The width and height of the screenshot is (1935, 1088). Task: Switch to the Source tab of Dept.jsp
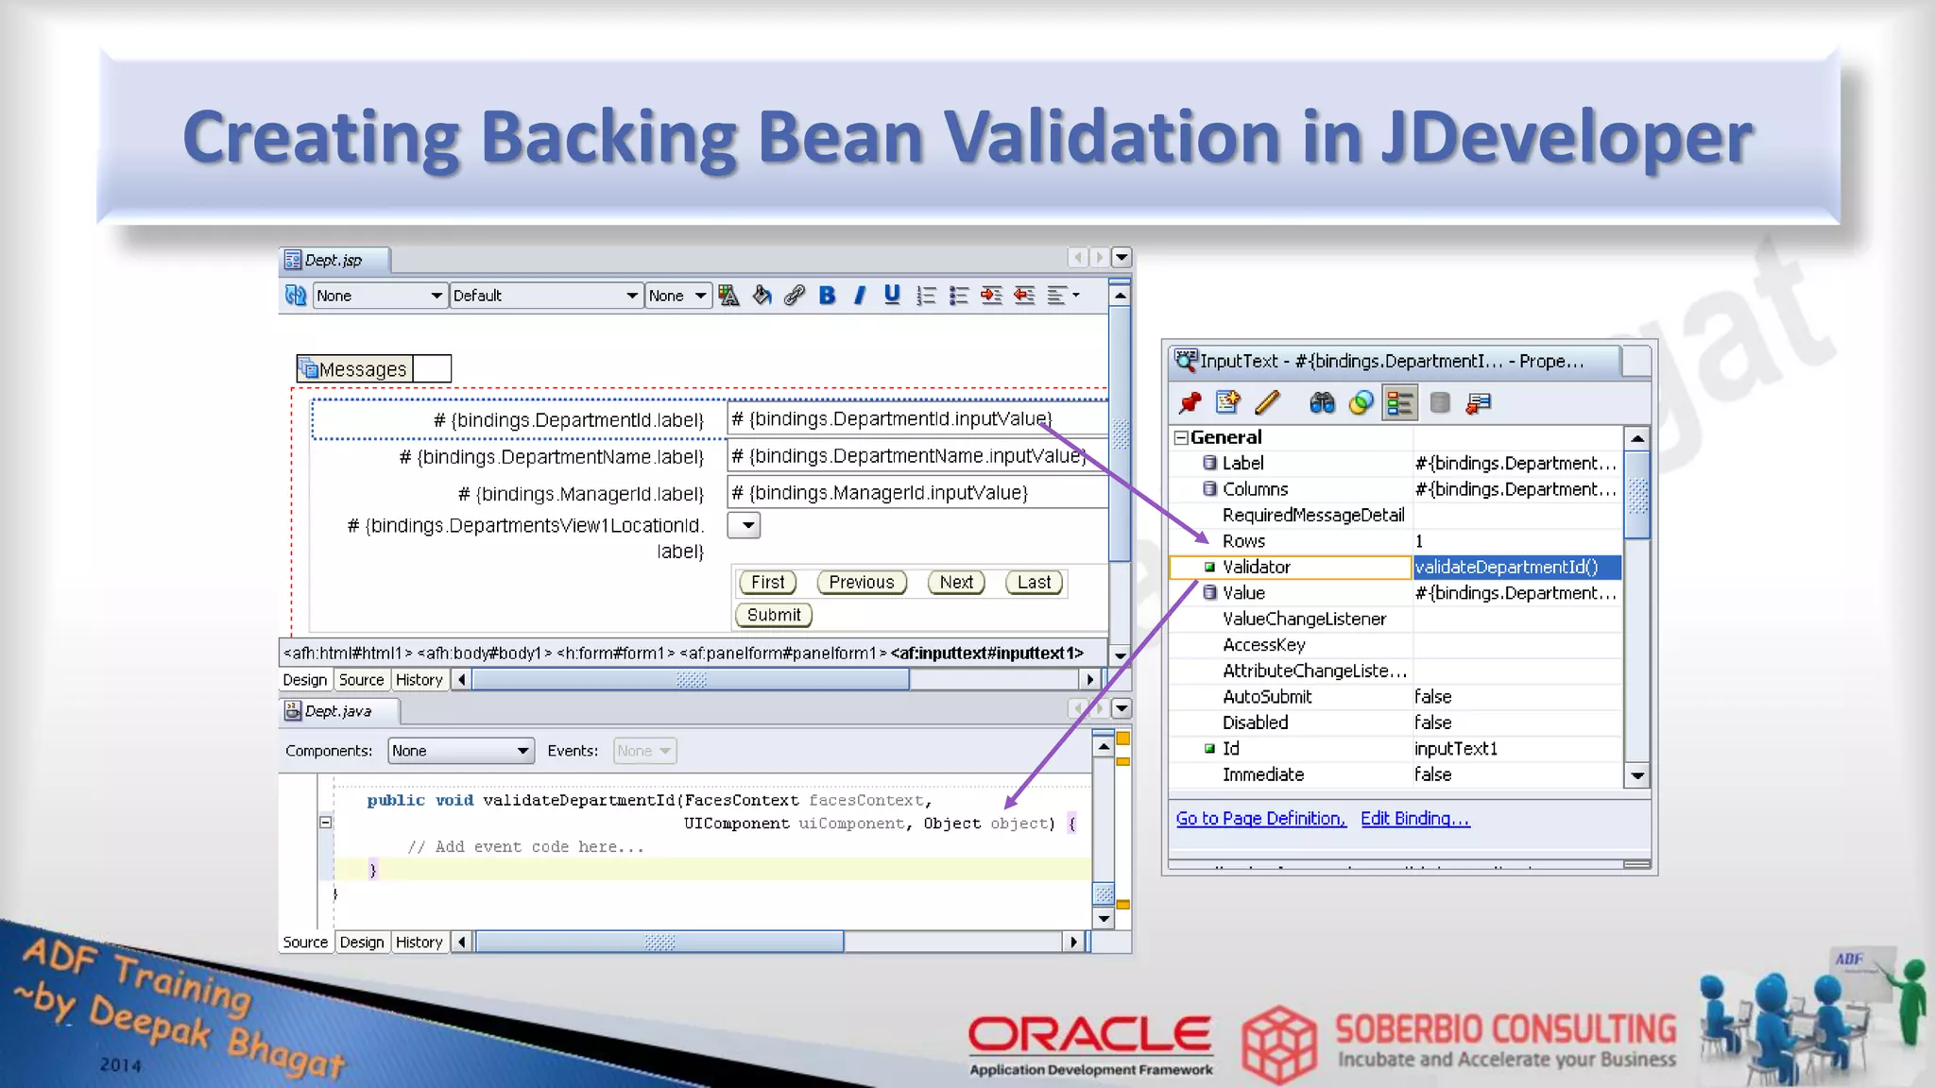click(x=361, y=680)
